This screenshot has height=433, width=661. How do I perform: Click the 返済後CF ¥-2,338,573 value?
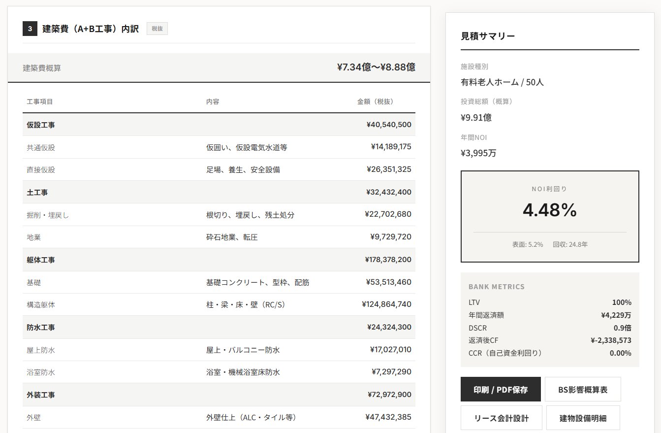coord(611,340)
